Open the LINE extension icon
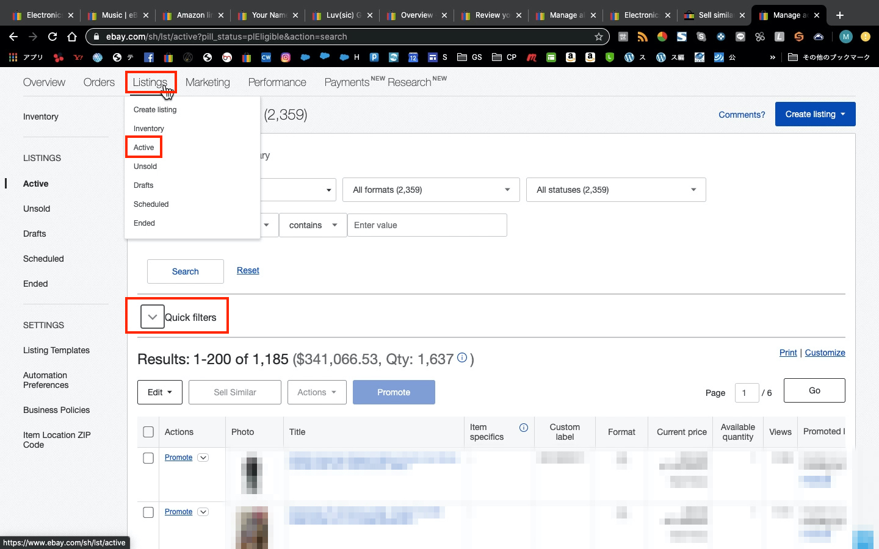Screen dimensions: 879x549 (x=740, y=37)
